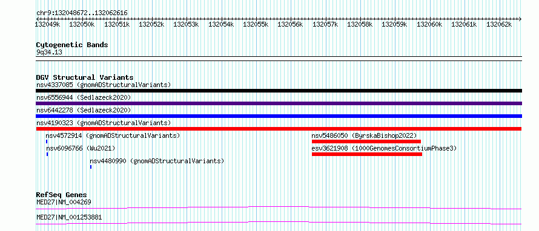Image resolution: width=539 pixels, height=231 pixels.
Task: Click the 132062k ruler position
Action: point(499,25)
